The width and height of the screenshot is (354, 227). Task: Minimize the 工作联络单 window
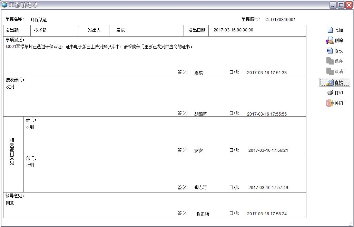click(x=333, y=5)
